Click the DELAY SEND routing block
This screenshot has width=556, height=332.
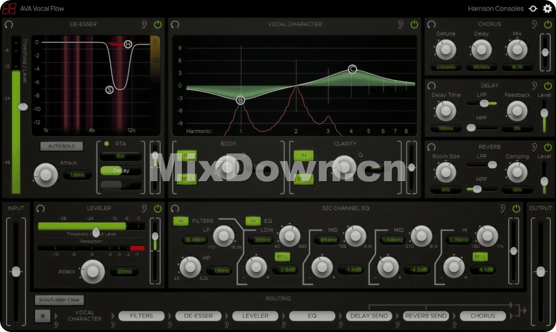pos(369,316)
